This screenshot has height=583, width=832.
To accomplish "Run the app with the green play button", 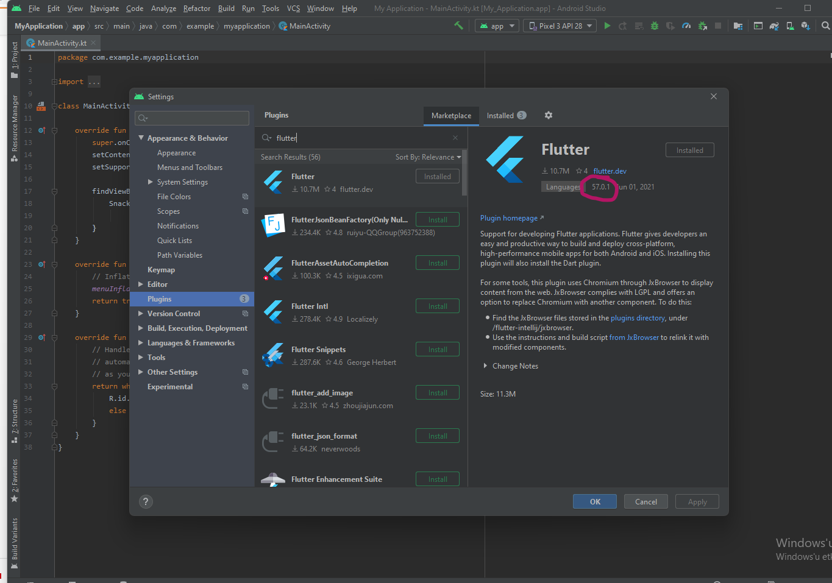I will point(607,26).
